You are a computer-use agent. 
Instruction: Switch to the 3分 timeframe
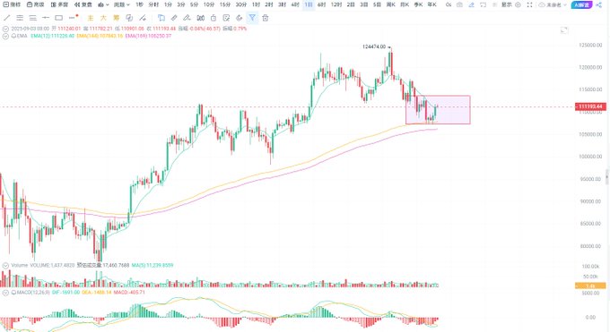coord(181,4)
